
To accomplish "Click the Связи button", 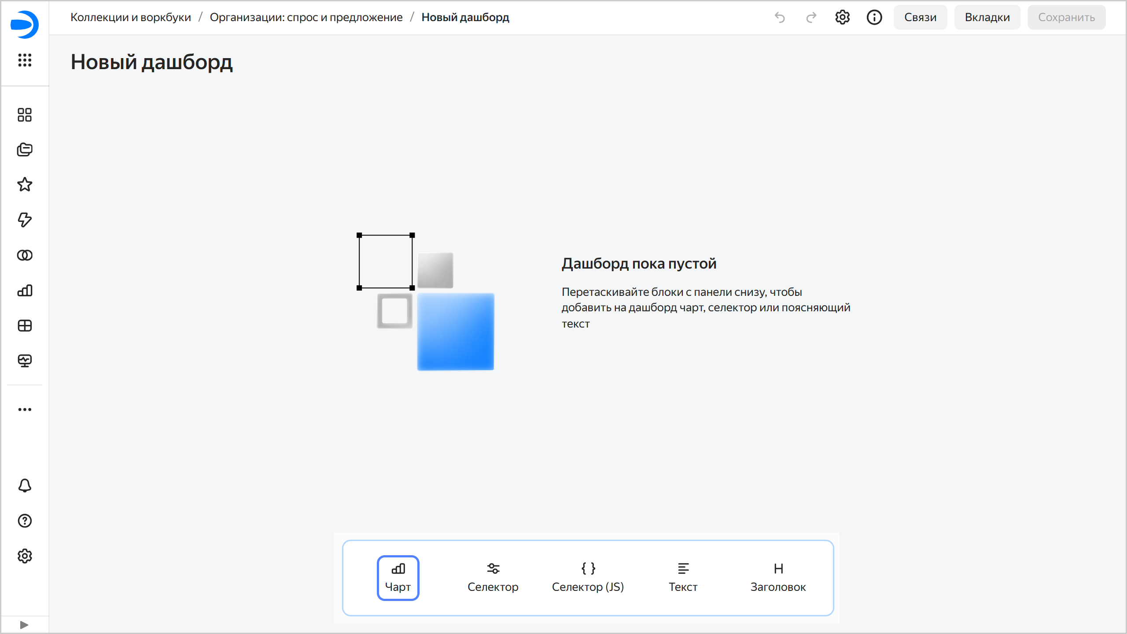I will [920, 18].
